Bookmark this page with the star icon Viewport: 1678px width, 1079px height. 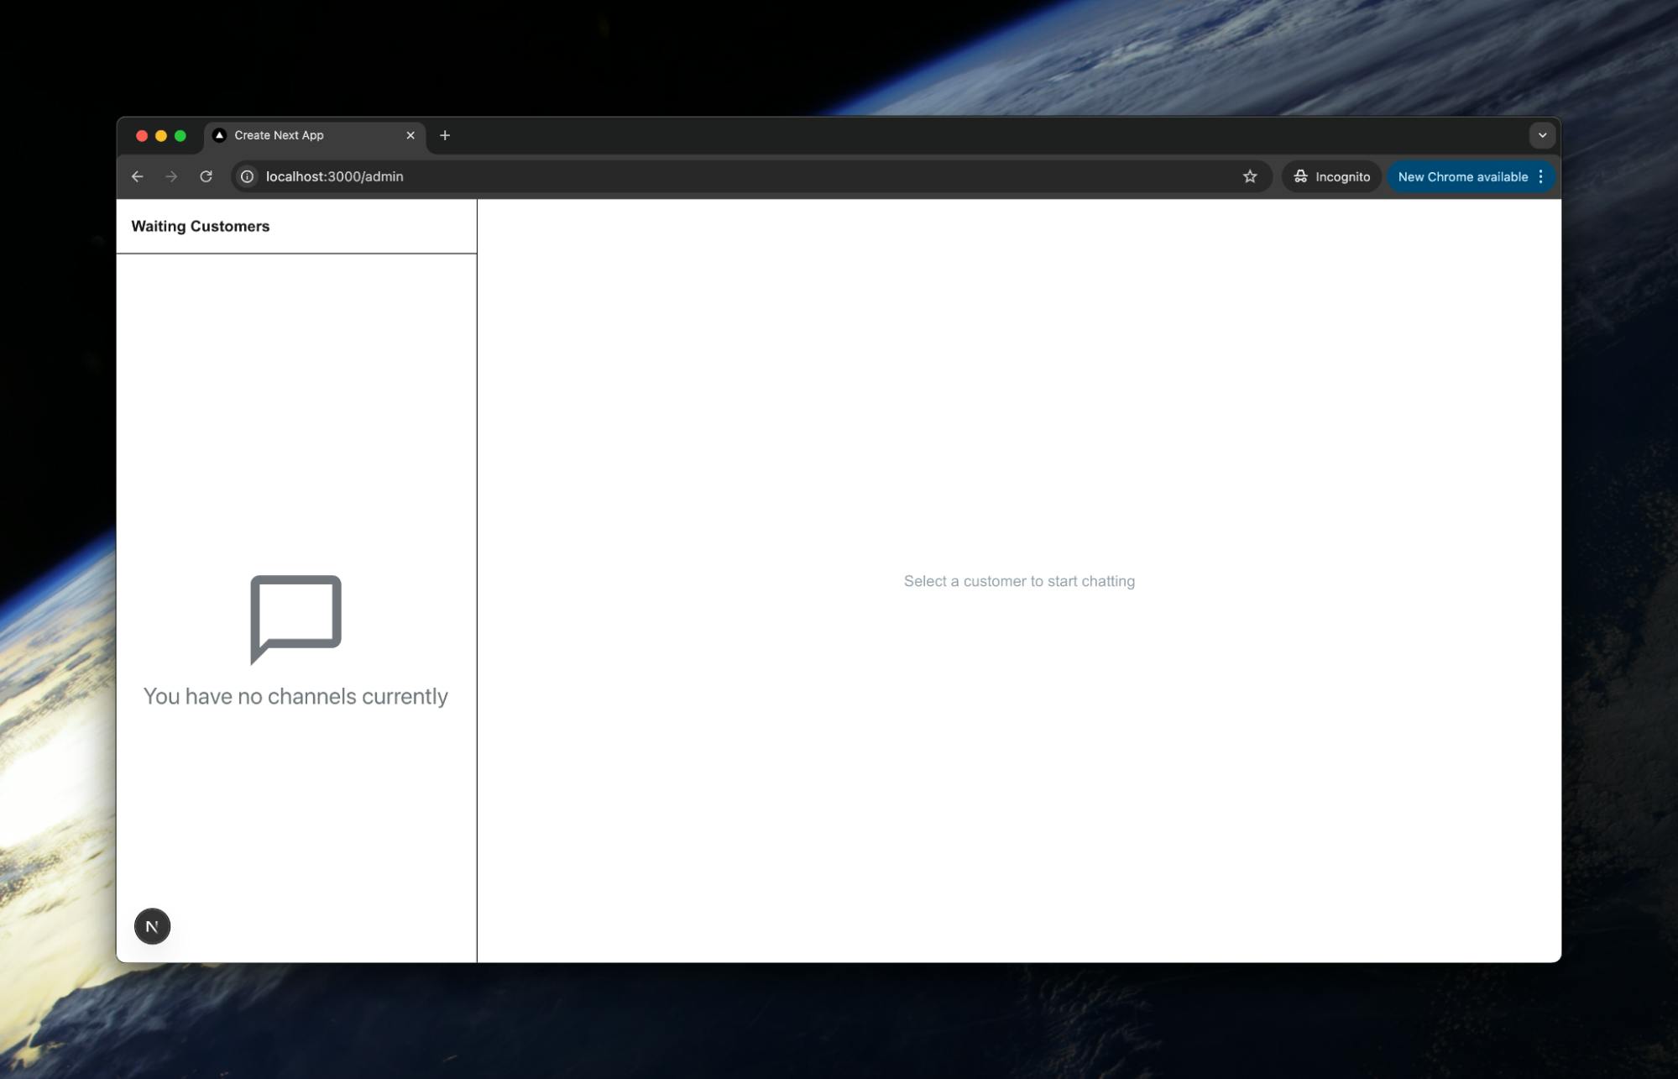[x=1250, y=176]
